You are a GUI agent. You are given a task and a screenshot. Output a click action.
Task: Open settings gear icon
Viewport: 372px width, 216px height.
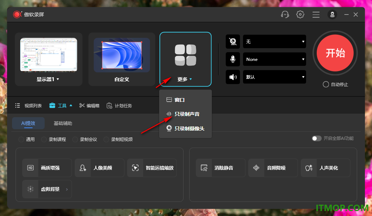click(x=300, y=15)
